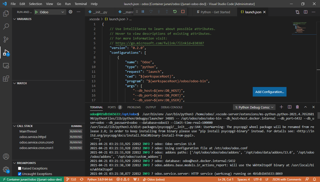Open the Search view icon
Screen dimensions: 320x182
6,26
